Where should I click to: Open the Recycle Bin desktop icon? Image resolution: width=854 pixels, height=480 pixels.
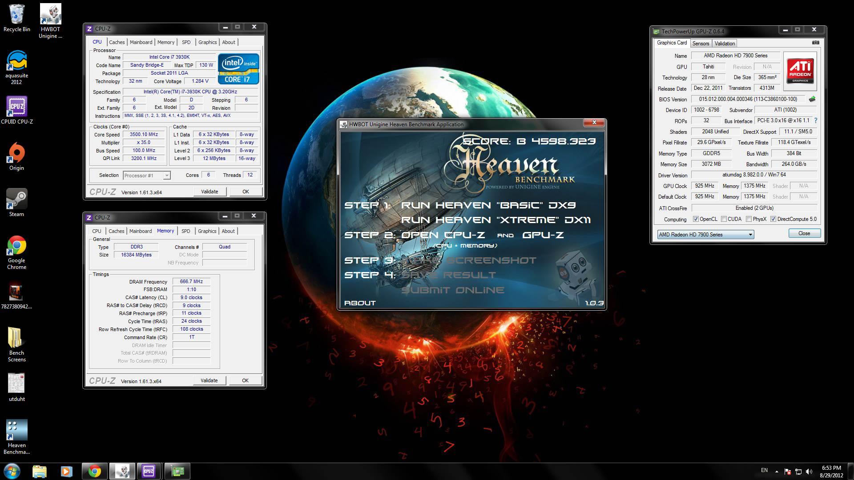click(x=17, y=18)
